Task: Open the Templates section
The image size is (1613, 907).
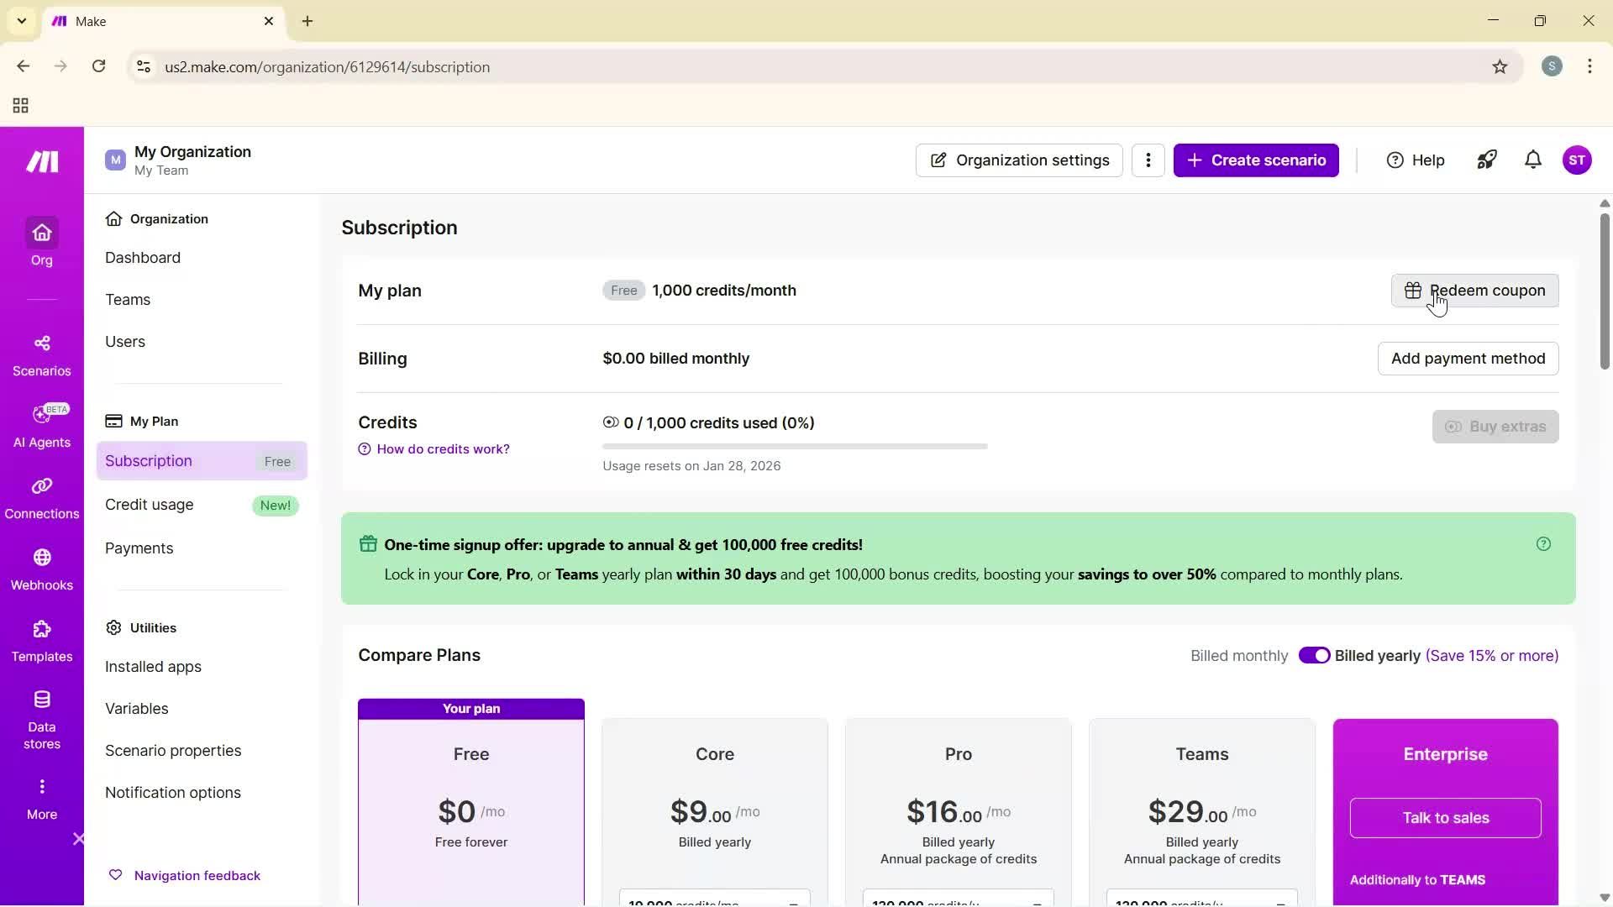Action: click(41, 641)
